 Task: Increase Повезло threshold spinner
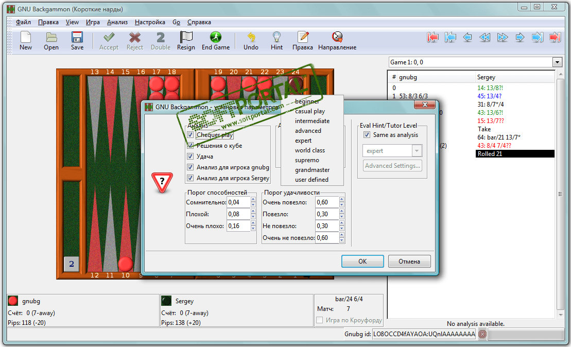[341, 212]
